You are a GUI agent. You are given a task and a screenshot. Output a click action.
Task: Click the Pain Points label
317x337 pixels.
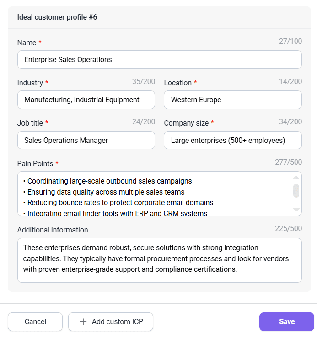point(35,163)
